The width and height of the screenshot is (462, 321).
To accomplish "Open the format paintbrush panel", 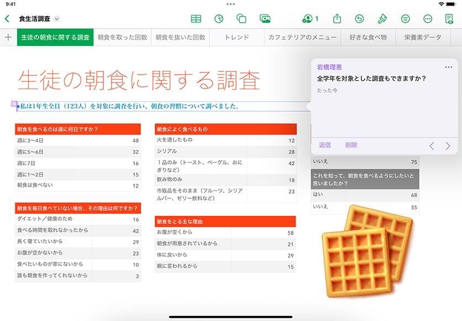I will (382, 19).
